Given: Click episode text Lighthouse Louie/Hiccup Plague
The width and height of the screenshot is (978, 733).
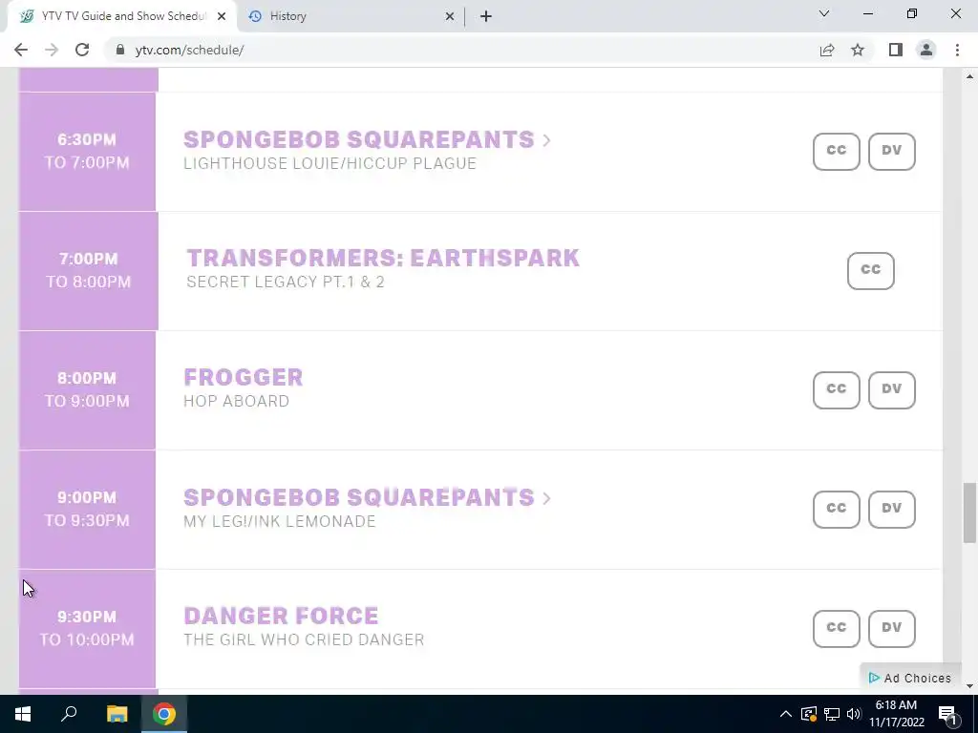Looking at the screenshot, I should click(x=330, y=163).
